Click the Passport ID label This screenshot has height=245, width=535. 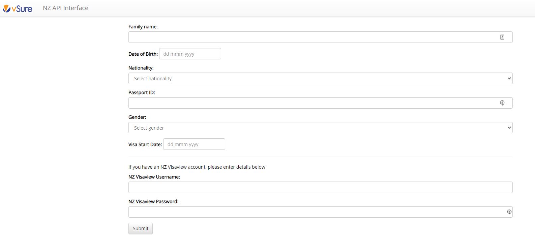[x=142, y=92]
